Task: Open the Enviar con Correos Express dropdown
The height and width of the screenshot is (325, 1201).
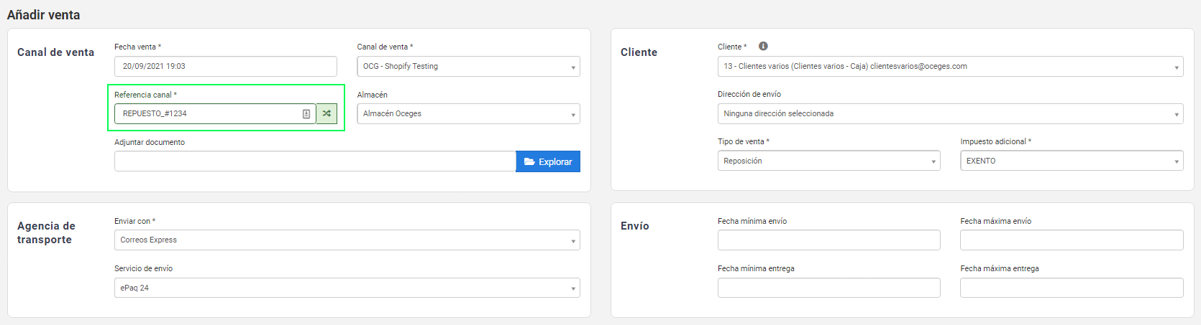Action: point(347,240)
